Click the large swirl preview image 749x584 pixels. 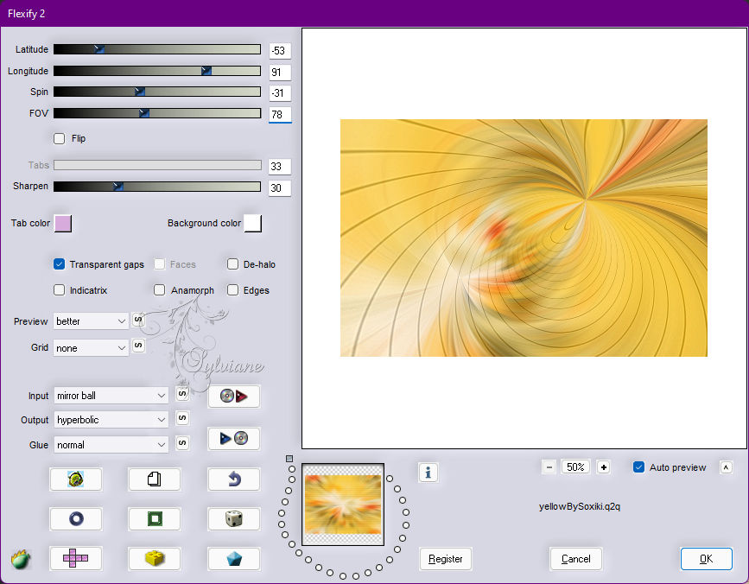[x=524, y=238]
